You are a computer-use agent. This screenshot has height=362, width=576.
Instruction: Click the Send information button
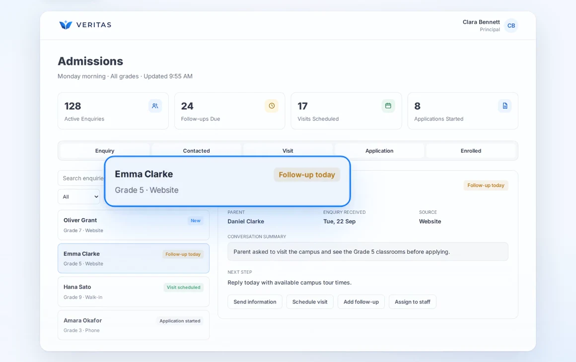[x=255, y=302]
